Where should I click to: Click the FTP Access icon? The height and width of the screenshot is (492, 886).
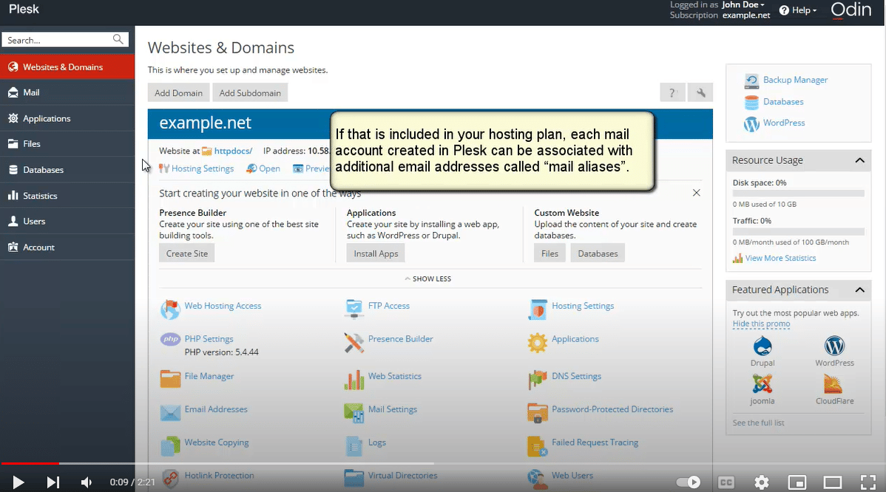354,308
